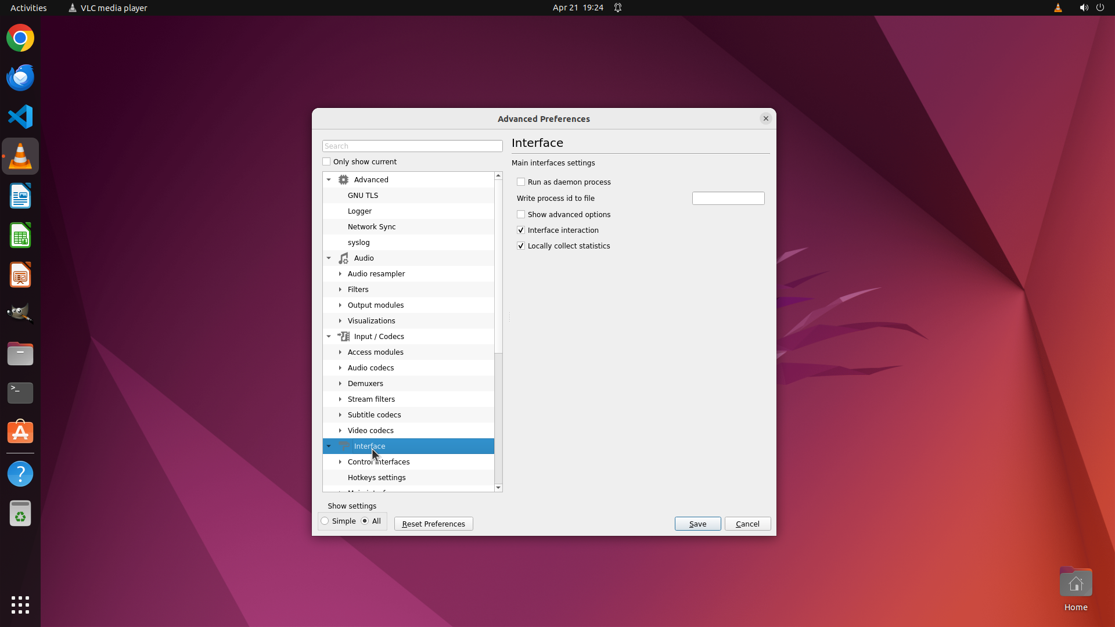This screenshot has height=627, width=1115.
Task: Open GIMP from the dock
Action: coord(20,313)
